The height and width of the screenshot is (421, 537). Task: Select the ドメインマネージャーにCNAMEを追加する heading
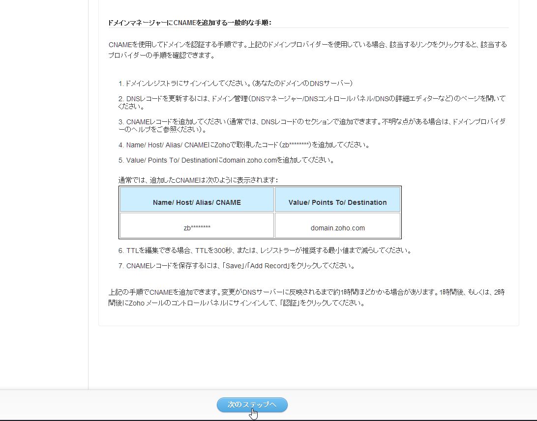190,23
